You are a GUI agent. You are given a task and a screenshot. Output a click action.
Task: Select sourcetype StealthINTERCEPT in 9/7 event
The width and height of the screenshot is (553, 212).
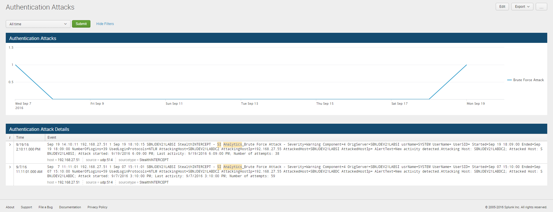(154, 182)
